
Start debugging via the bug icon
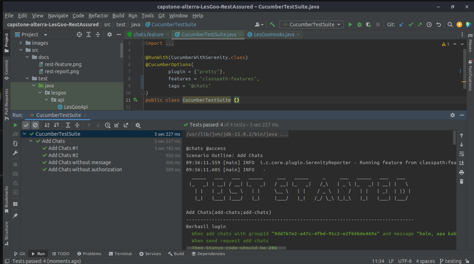click(x=359, y=24)
